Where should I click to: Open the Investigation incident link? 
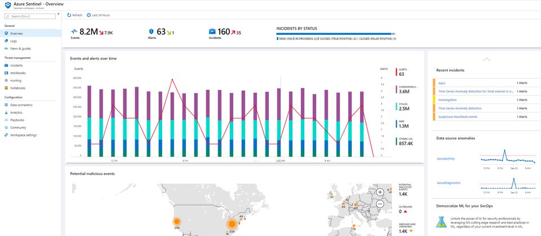pos(447,100)
